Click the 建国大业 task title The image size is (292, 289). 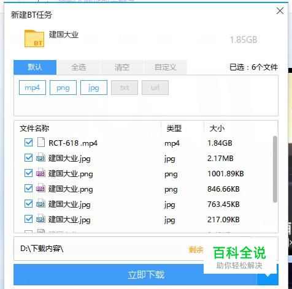(x=64, y=34)
